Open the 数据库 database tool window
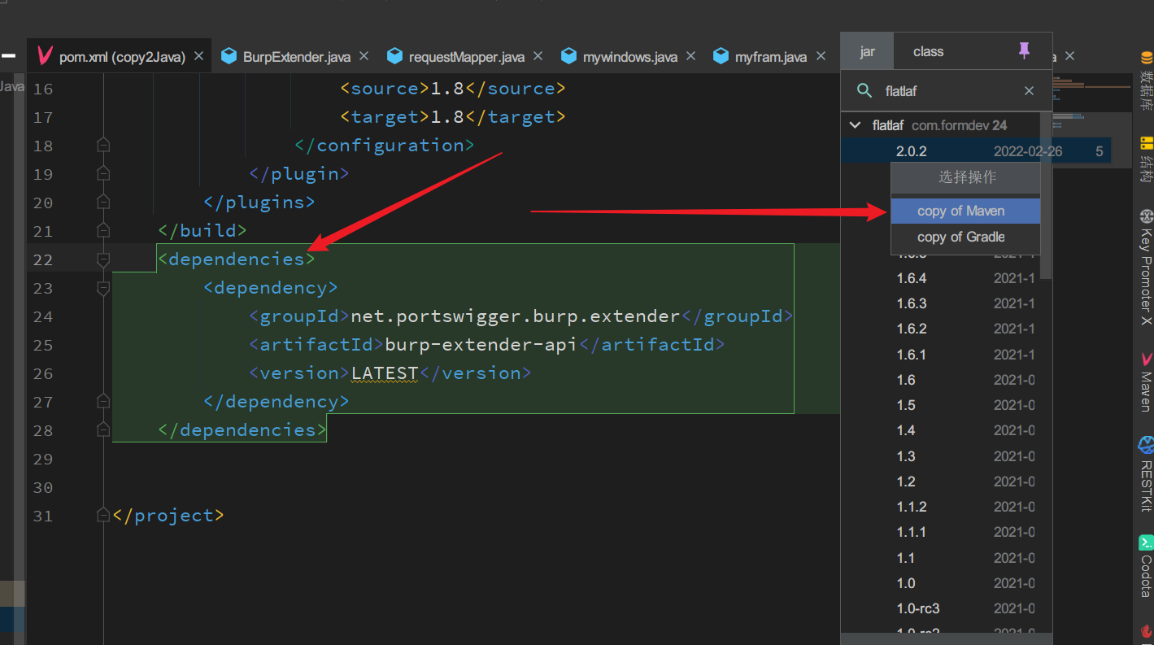 pyautogui.click(x=1146, y=80)
